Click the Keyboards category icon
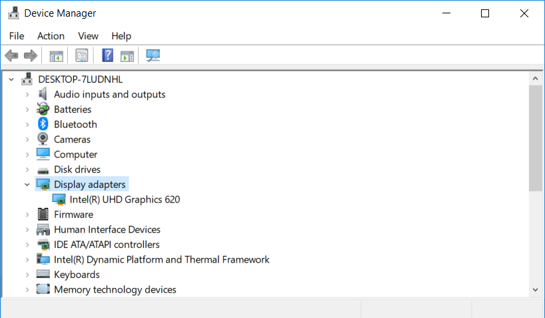The height and width of the screenshot is (318, 545). click(43, 274)
